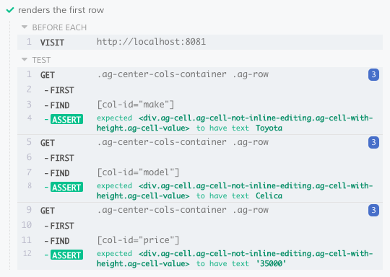Select the FIND [col-id="price"] command

coord(200,240)
